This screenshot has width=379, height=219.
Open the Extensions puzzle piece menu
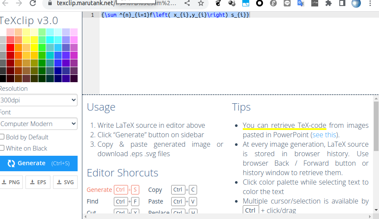click(x=328, y=3)
